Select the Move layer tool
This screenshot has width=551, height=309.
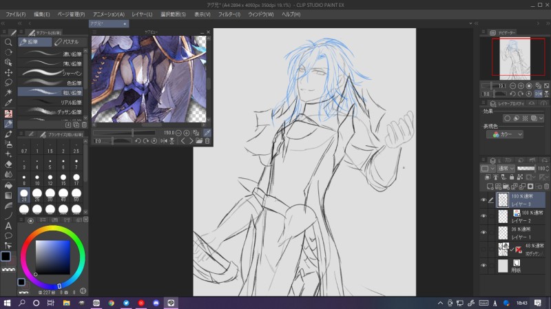pos(8,73)
